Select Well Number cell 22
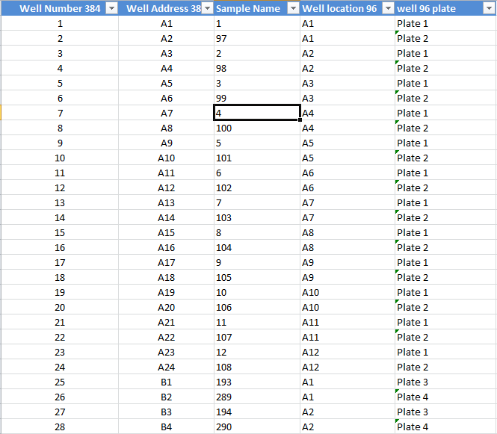 (60, 337)
